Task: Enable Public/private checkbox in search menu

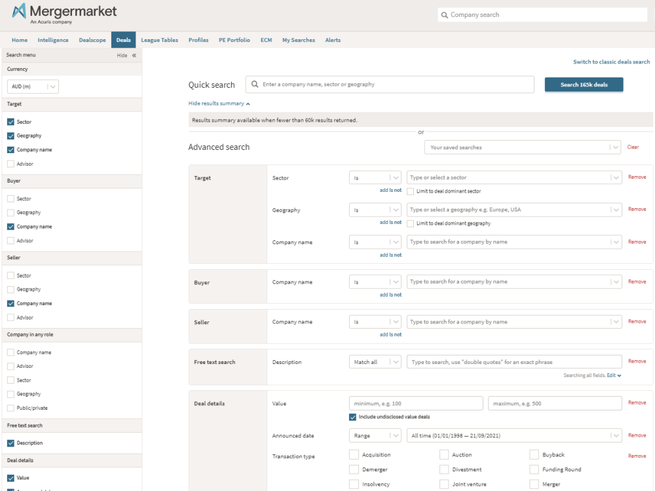Action: coord(11,408)
